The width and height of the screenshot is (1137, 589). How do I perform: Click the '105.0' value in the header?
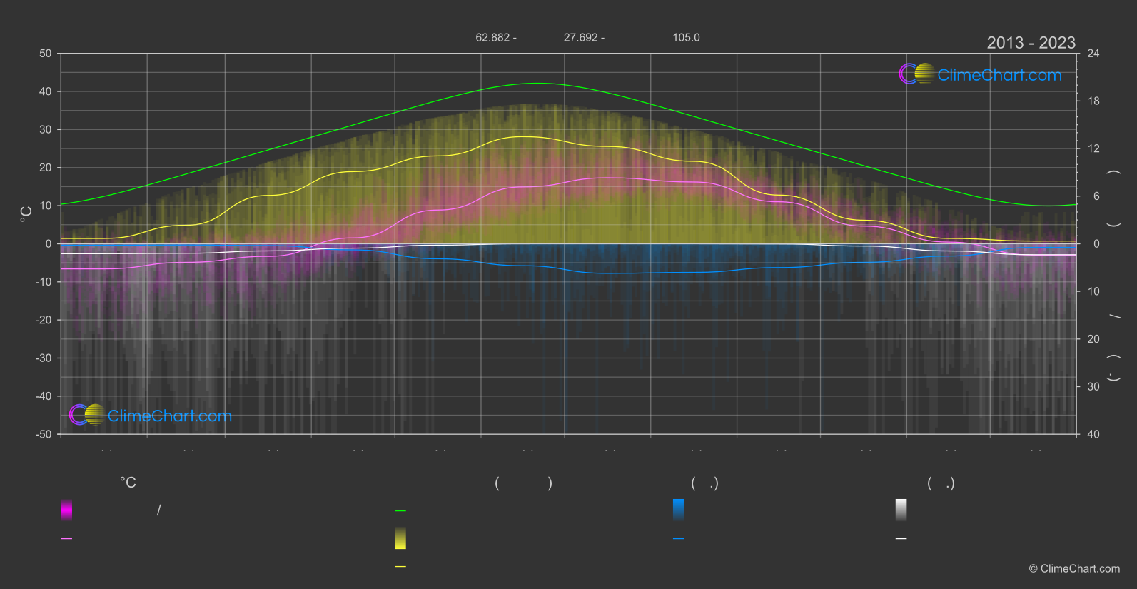(686, 37)
